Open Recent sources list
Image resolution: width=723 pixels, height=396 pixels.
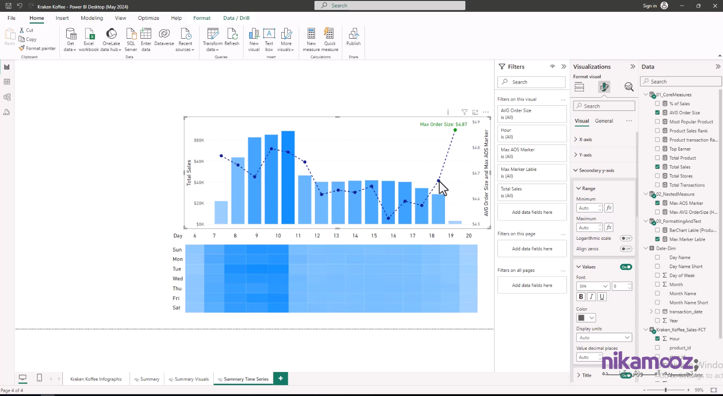pos(185,40)
